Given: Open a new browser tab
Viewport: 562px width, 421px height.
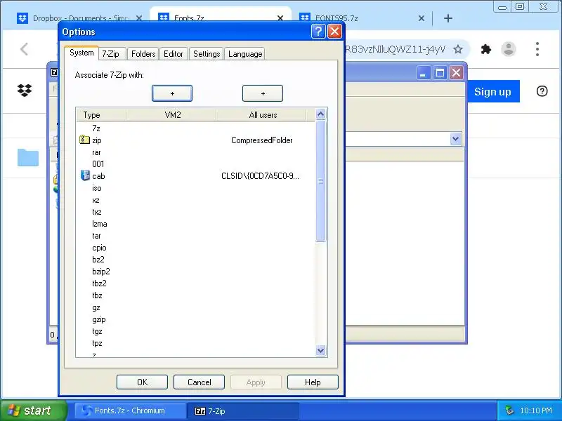Looking at the screenshot, I should tap(448, 18).
